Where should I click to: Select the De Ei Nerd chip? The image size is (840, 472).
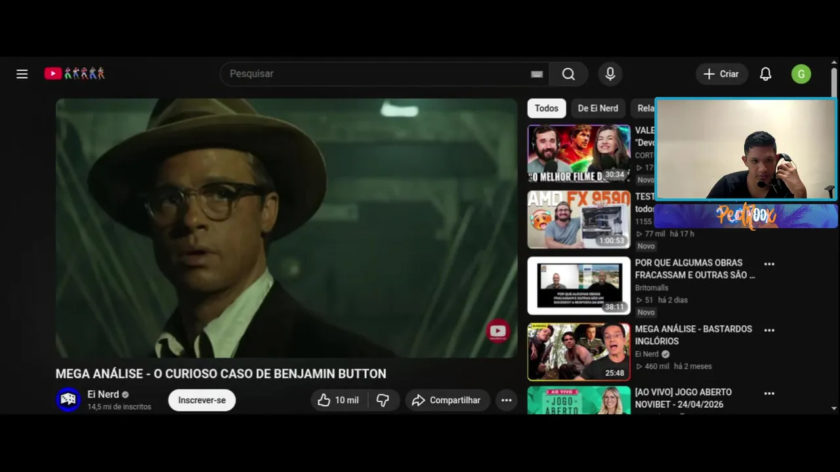click(x=598, y=108)
